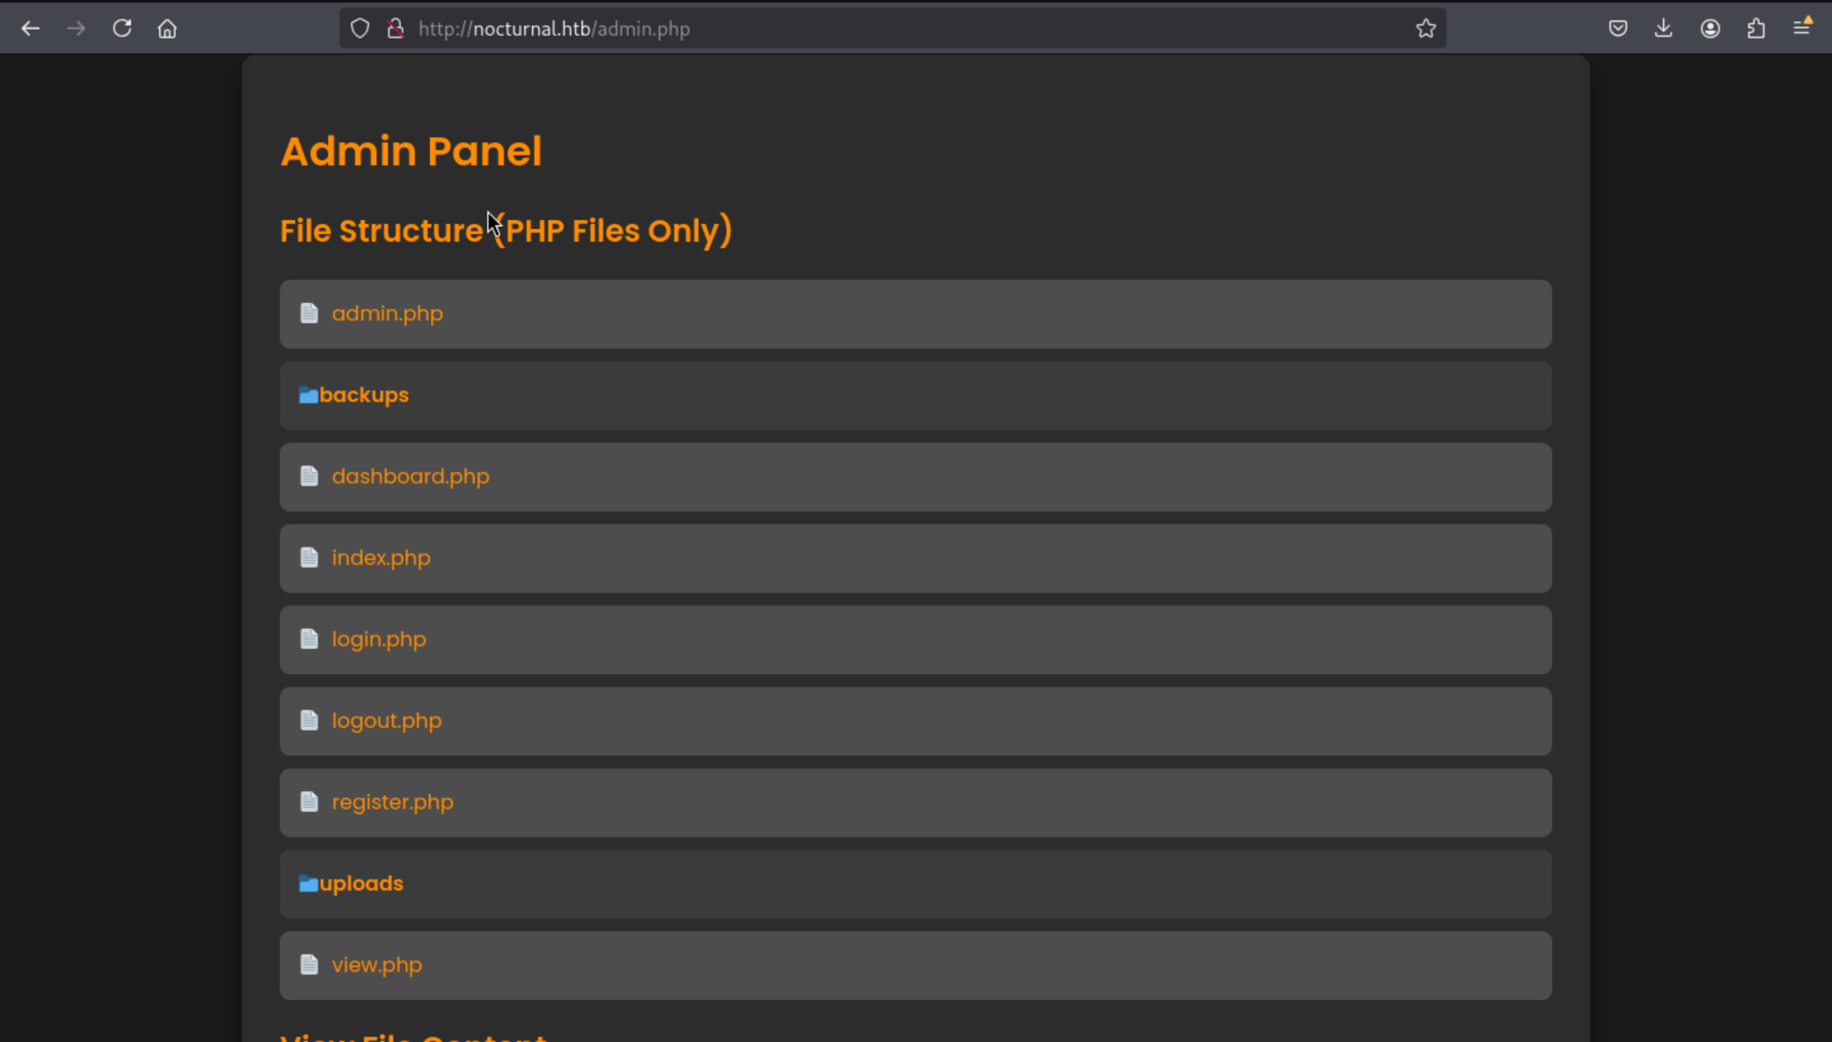Reload the admin.php page
Screen dimensions: 1832x1042
(x=121, y=29)
